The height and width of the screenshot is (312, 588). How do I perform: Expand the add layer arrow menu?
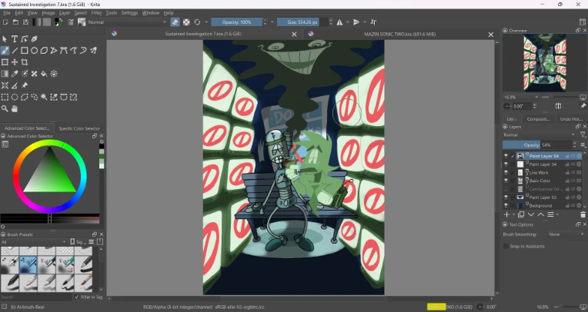click(513, 215)
